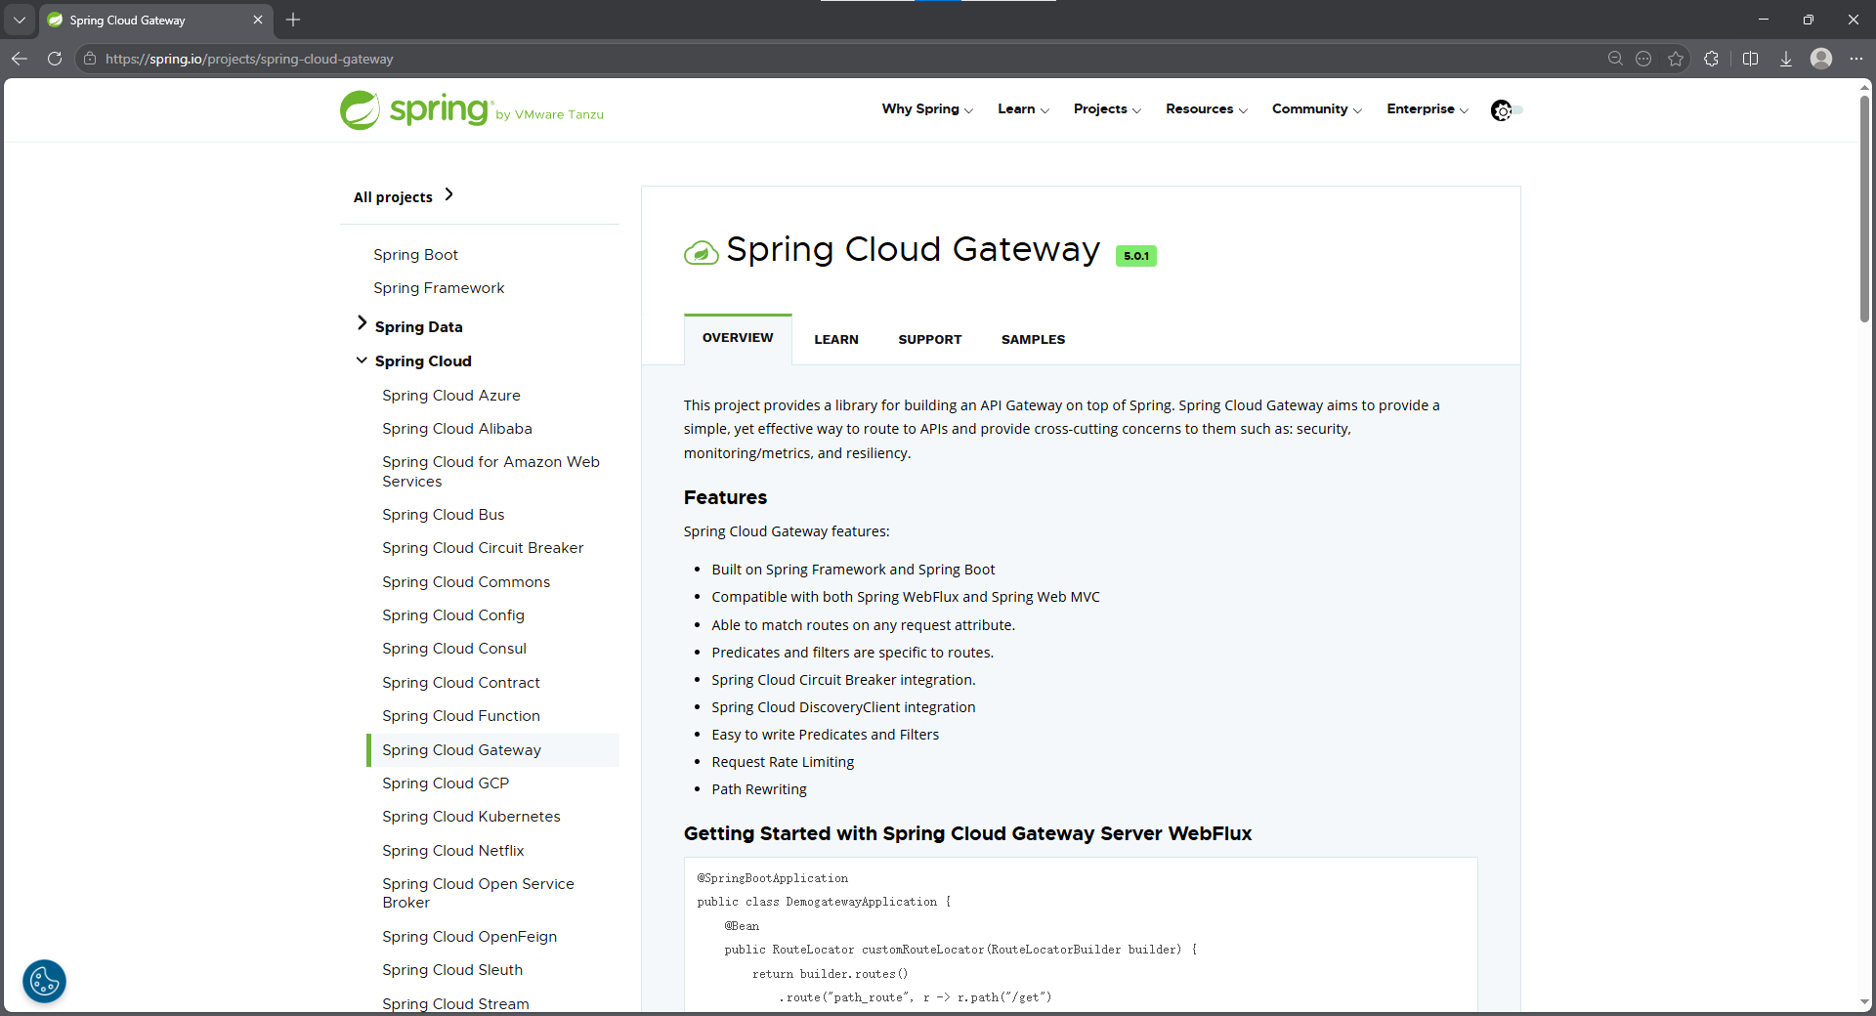Expand the Why Spring menu

[927, 109]
